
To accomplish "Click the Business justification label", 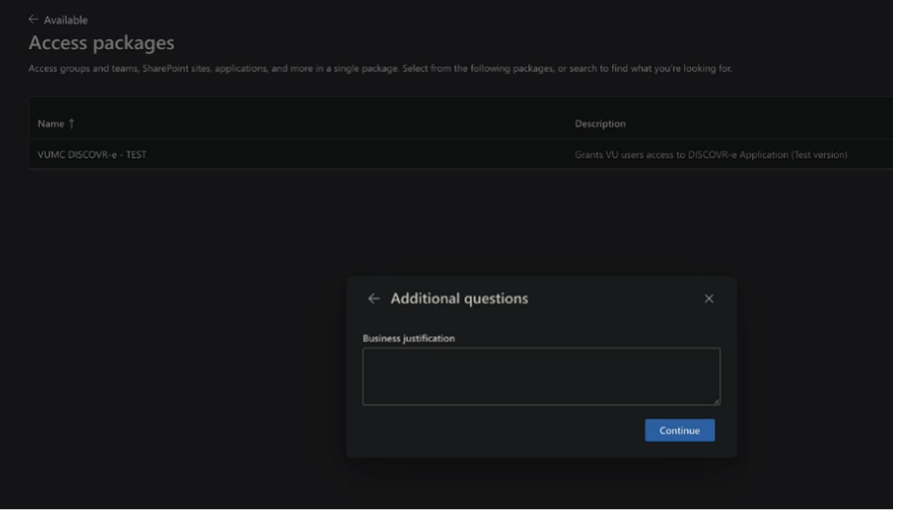I will (411, 339).
